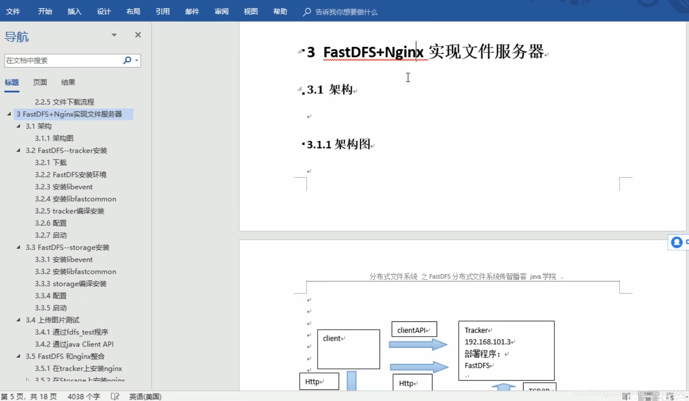Switch to the 帮助 ribbon tab
Image resolution: width=689 pixels, height=401 pixels.
point(280,11)
